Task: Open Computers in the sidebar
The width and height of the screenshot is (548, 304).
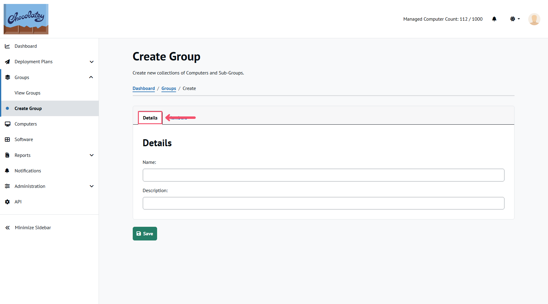Action: (49, 124)
